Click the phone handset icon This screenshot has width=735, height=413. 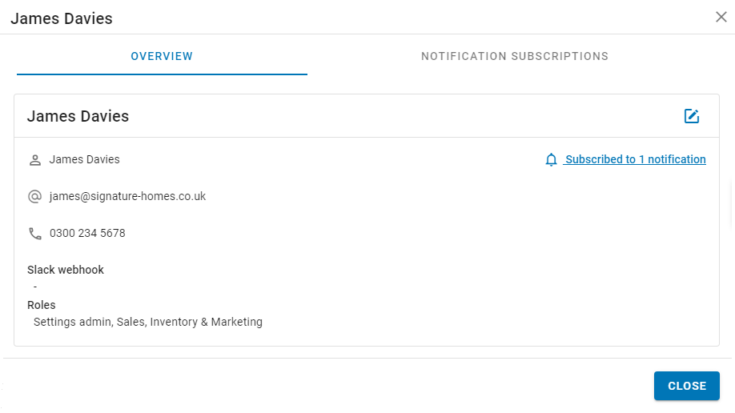point(35,234)
